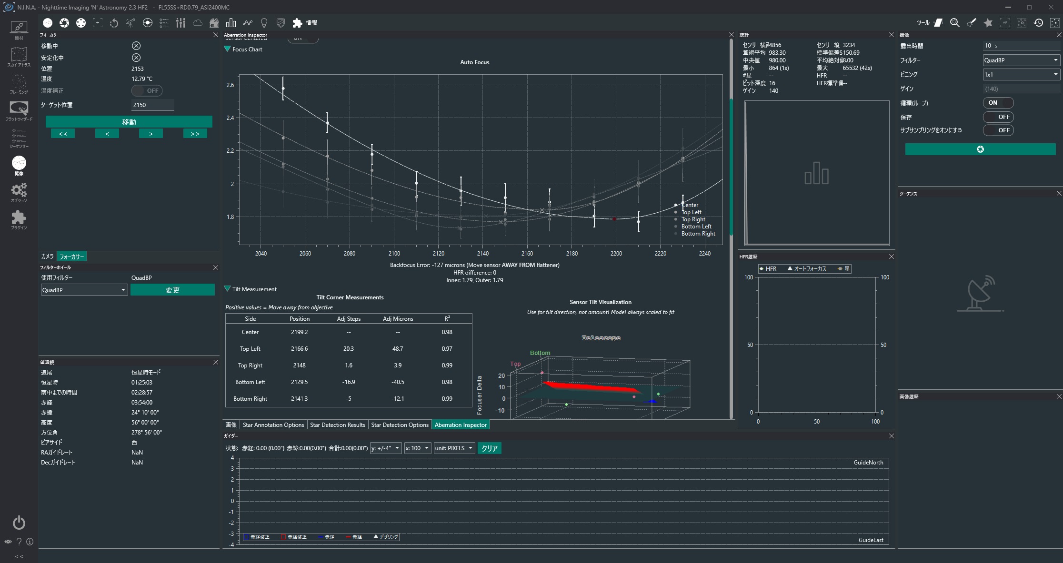Toggle the filter wheel panel toolbar icon
Viewport: 1063px width, 563px height.
tap(81, 23)
